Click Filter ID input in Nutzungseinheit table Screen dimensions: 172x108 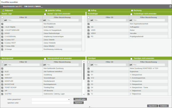point(24,65)
